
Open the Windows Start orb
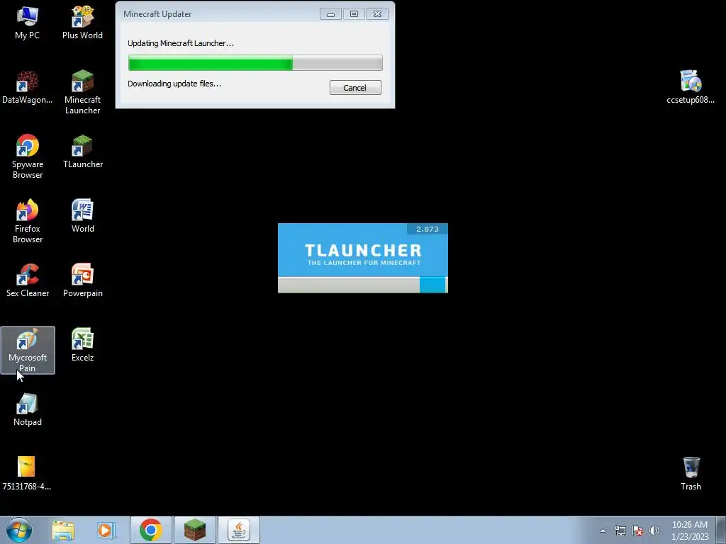pos(19,530)
